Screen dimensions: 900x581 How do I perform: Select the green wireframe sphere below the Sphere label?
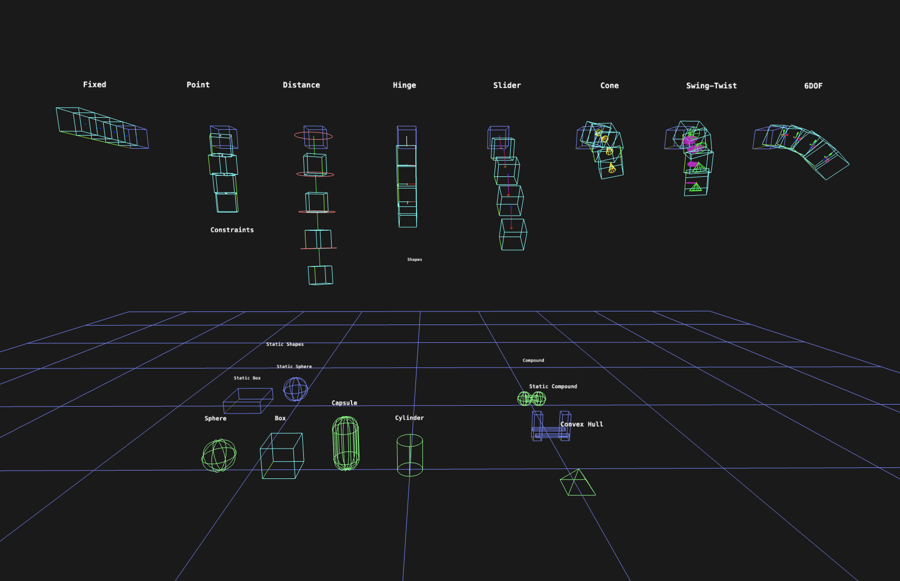[x=219, y=455]
